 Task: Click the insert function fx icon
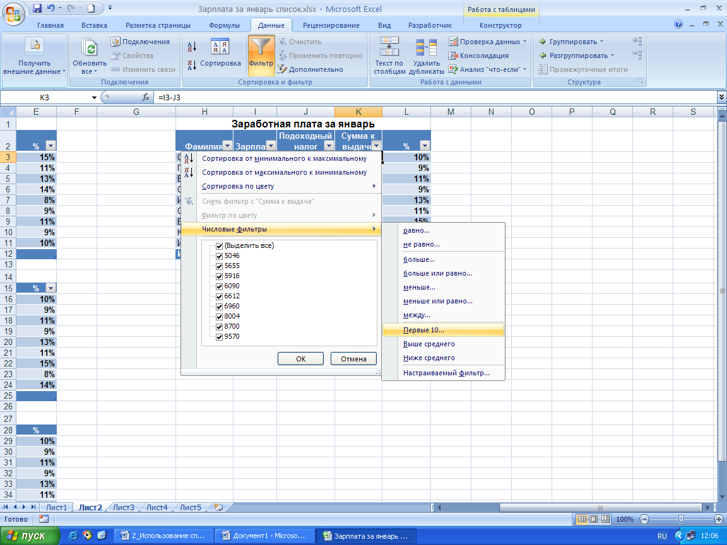[x=146, y=97]
